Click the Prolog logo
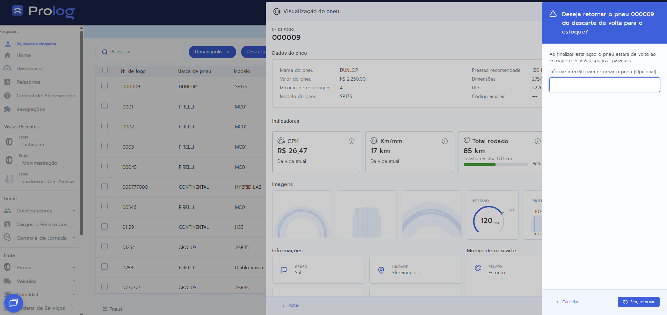The image size is (667, 315). coord(43,12)
